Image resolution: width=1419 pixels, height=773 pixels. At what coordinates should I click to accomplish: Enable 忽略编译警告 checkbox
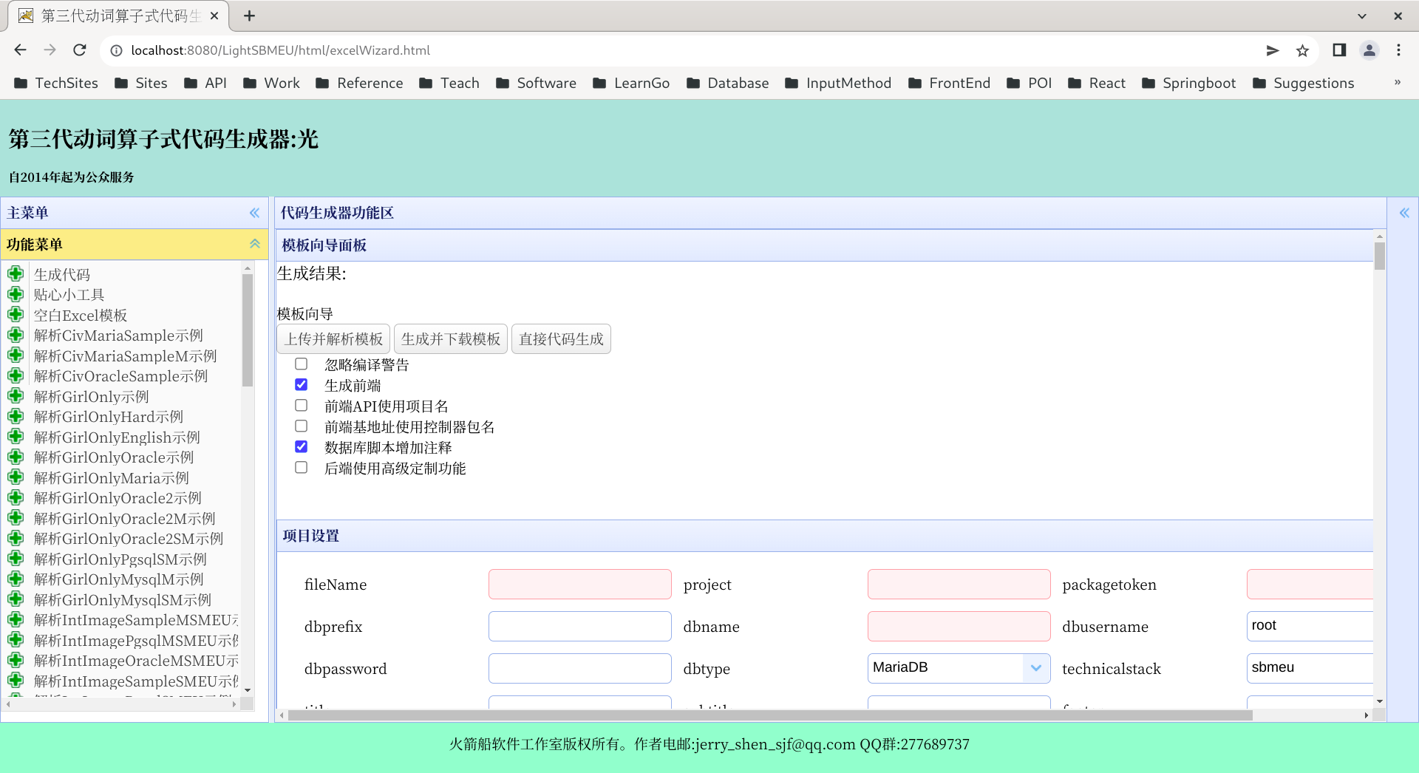pyautogui.click(x=301, y=364)
